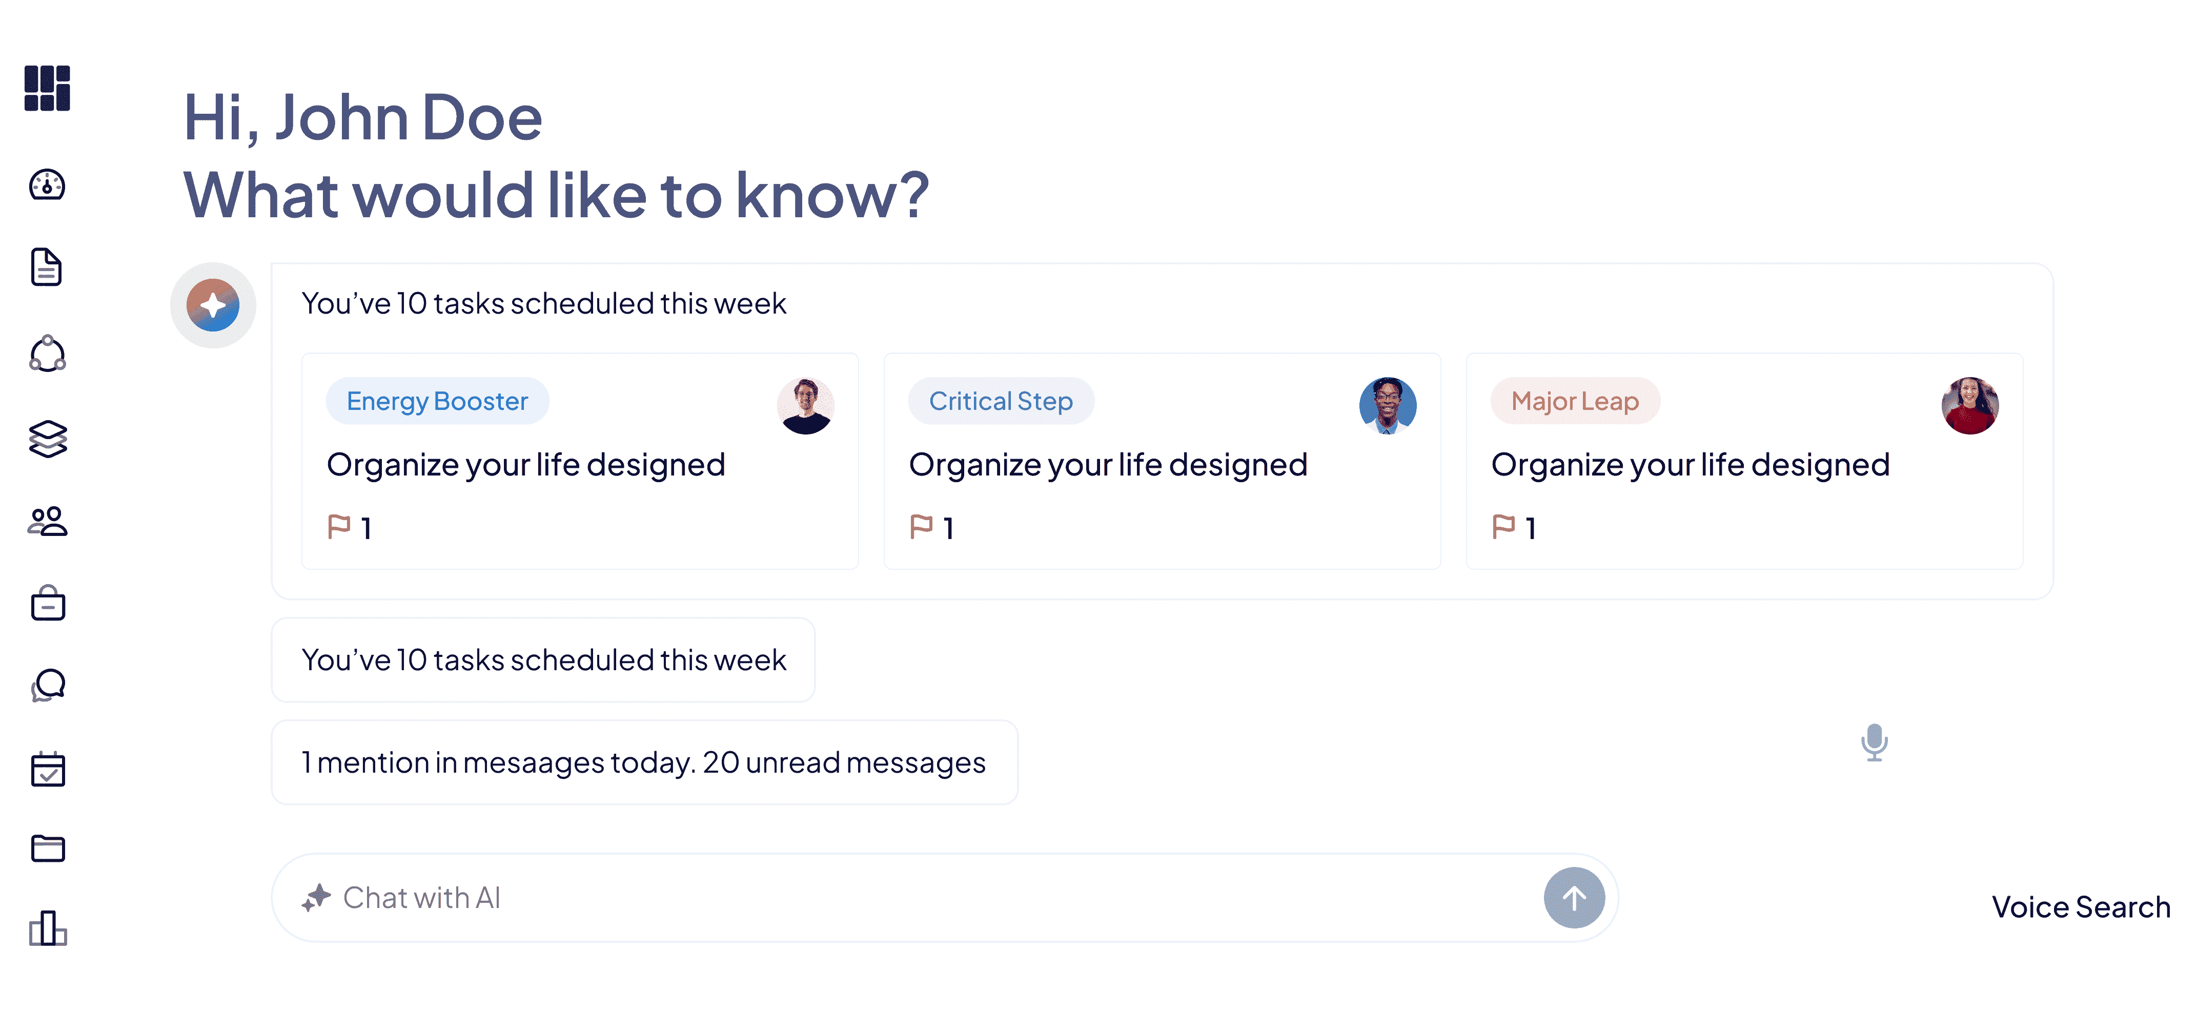Open the app logo grid icon
2197x1035 pixels.
point(47,88)
